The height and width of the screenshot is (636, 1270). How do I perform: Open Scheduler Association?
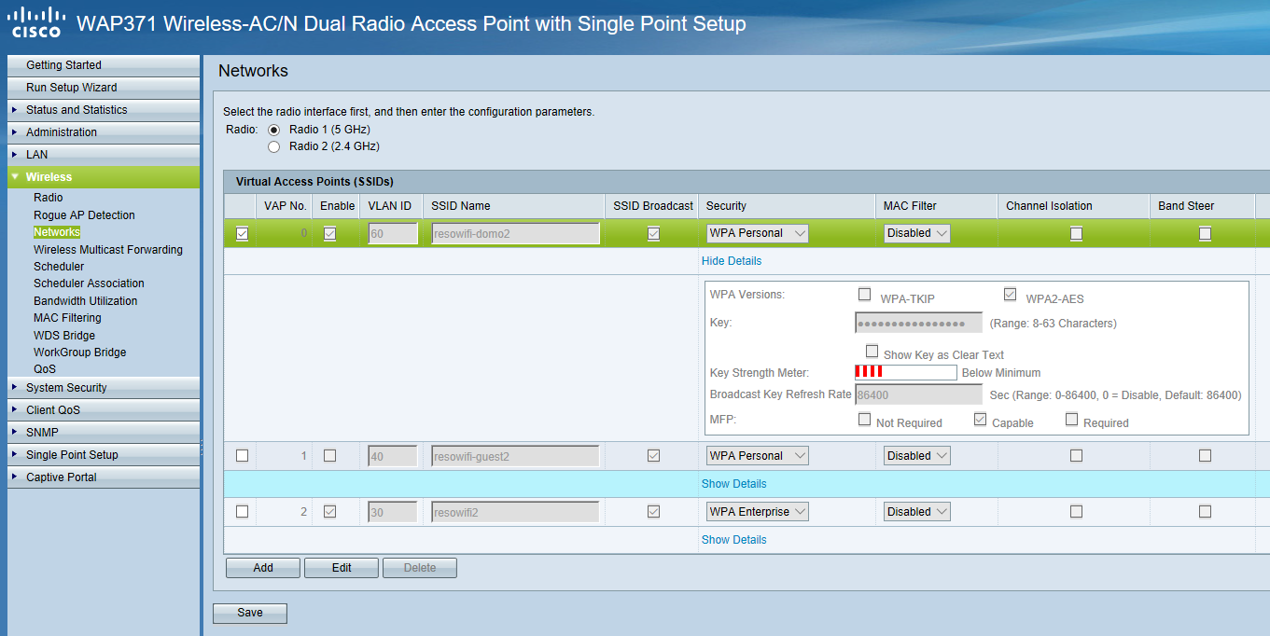89,283
